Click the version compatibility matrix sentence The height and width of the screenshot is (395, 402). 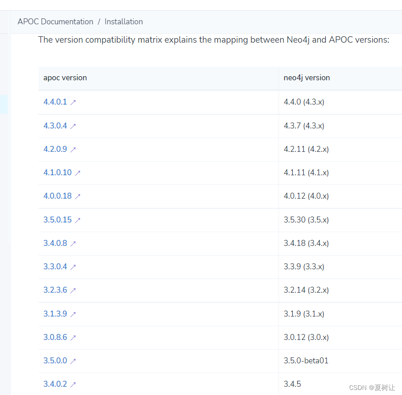coord(213,40)
